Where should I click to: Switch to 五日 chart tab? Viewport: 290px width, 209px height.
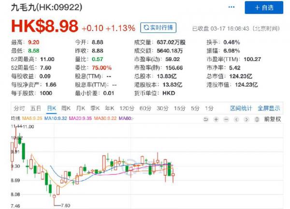[35, 108]
